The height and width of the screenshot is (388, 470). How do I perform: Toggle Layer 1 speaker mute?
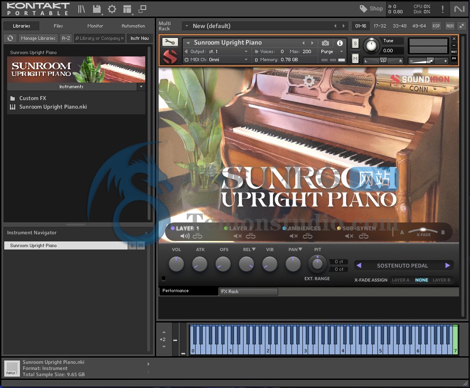tap(185, 236)
